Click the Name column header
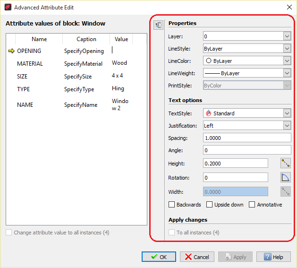The height and width of the screenshot is (268, 297). [39, 39]
